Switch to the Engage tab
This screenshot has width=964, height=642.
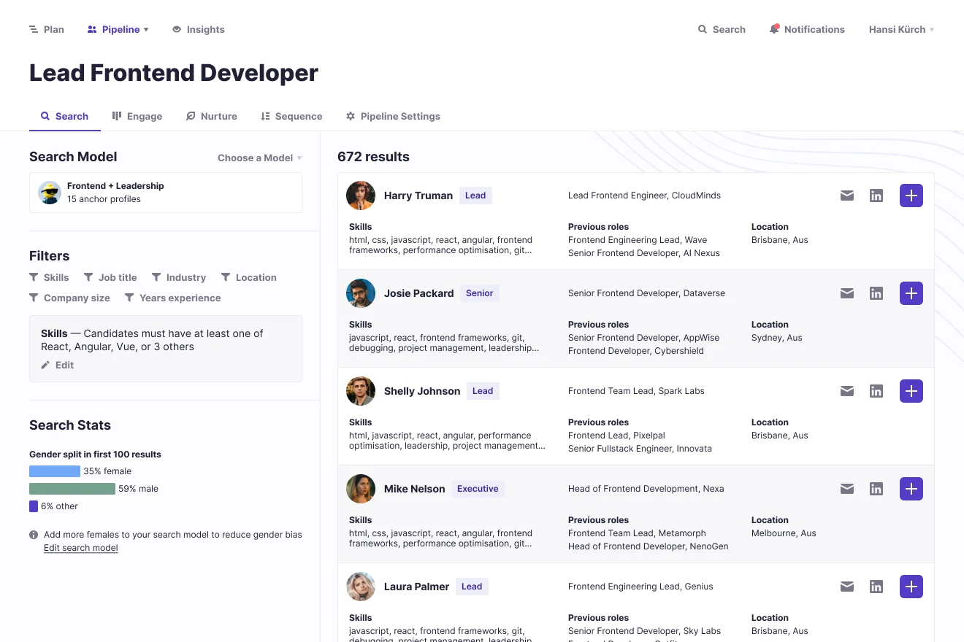tap(137, 116)
